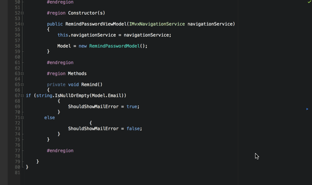
Task: Click line number 60 in the gutter
Action: coord(18,57)
